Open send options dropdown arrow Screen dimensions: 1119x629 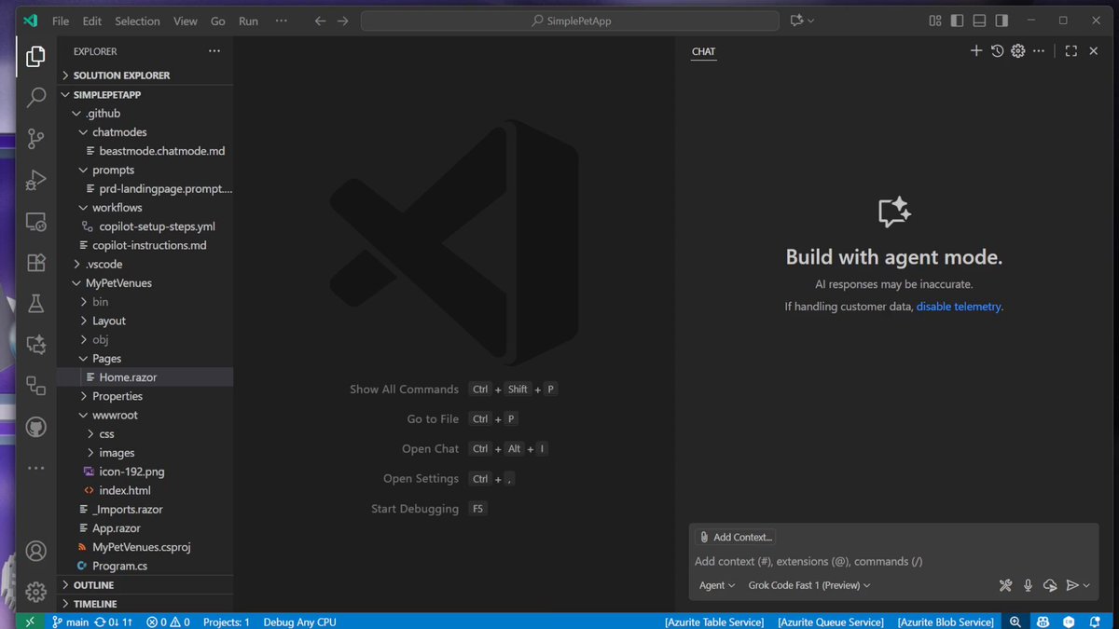pos(1086,585)
